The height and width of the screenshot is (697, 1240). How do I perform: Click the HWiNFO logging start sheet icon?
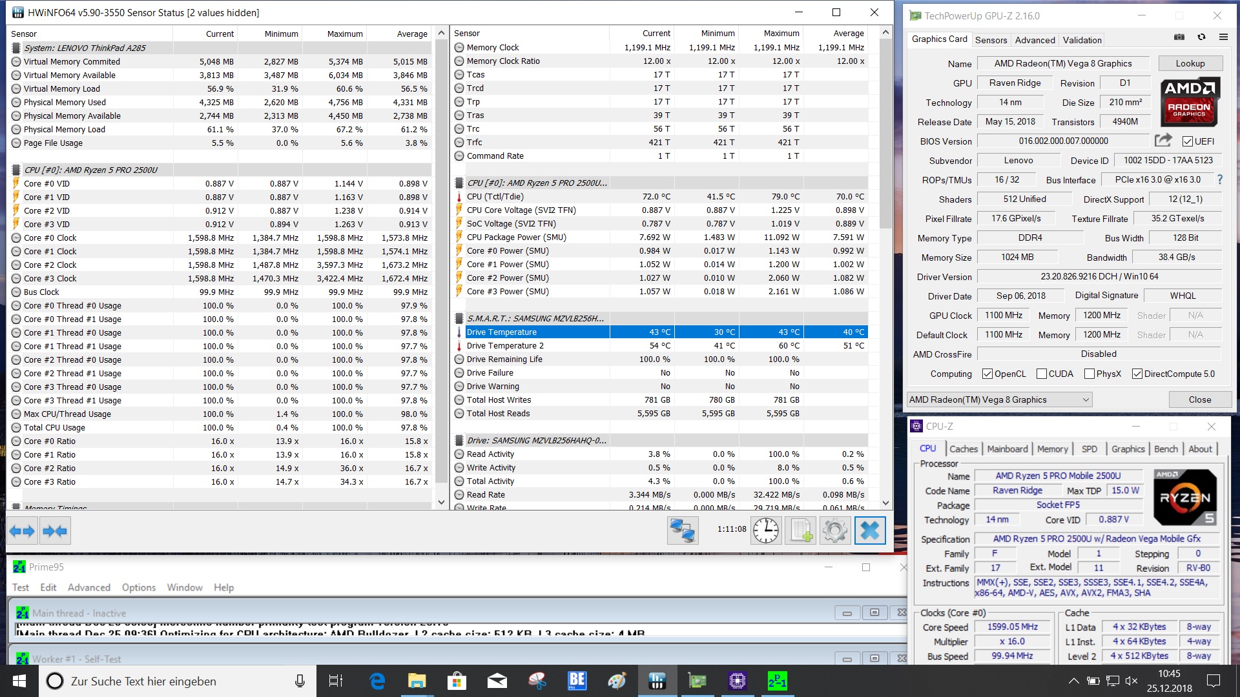click(800, 530)
